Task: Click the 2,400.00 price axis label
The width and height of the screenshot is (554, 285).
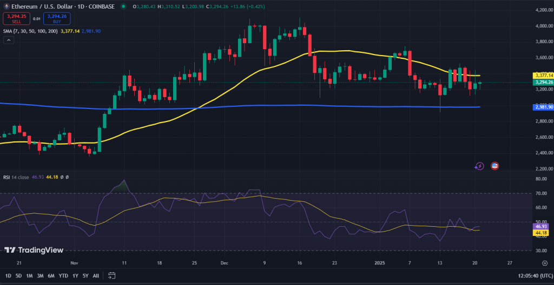Action: 544,153
